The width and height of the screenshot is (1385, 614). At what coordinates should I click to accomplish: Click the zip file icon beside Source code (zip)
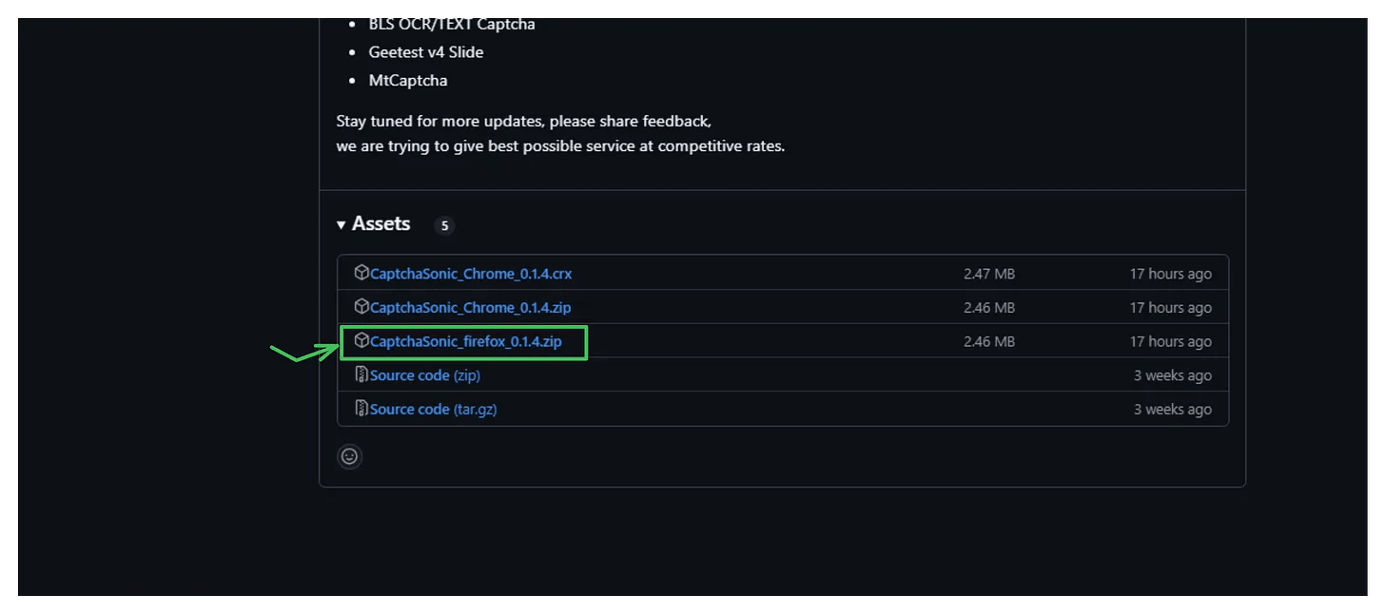pyautogui.click(x=361, y=374)
